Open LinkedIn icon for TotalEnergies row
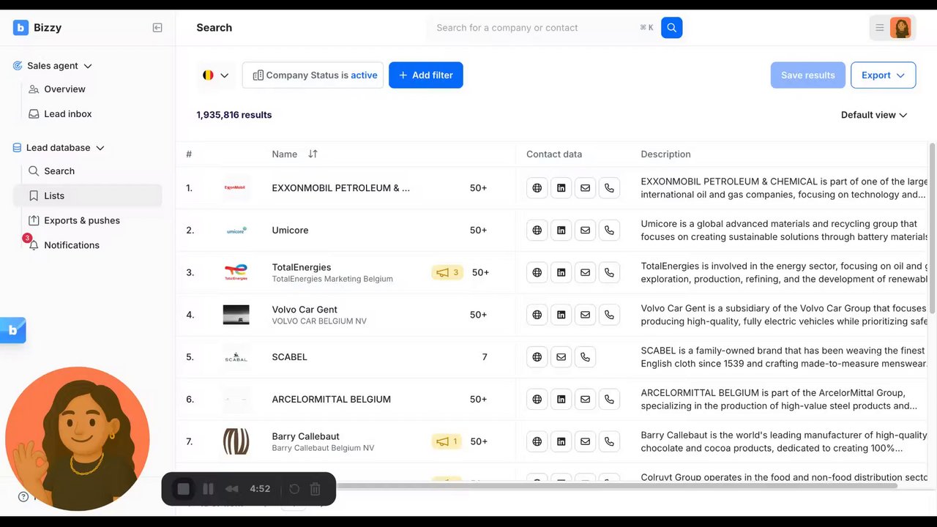 coord(561,272)
